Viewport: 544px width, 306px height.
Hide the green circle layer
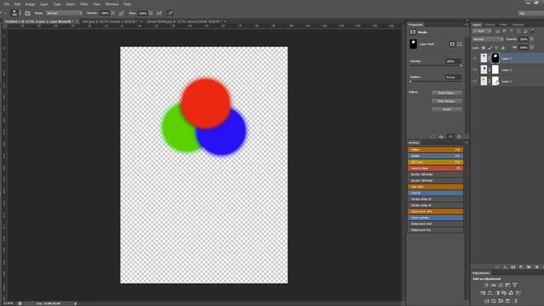[x=474, y=82]
